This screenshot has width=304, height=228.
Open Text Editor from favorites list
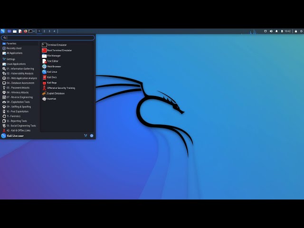[67, 61]
